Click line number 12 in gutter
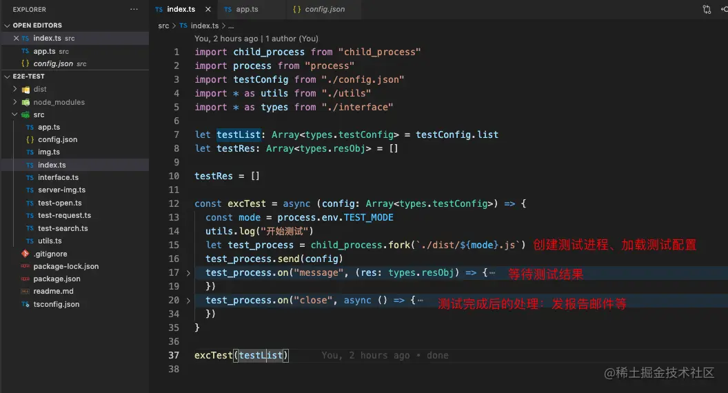Viewport: 728px width, 393px height. [174, 203]
